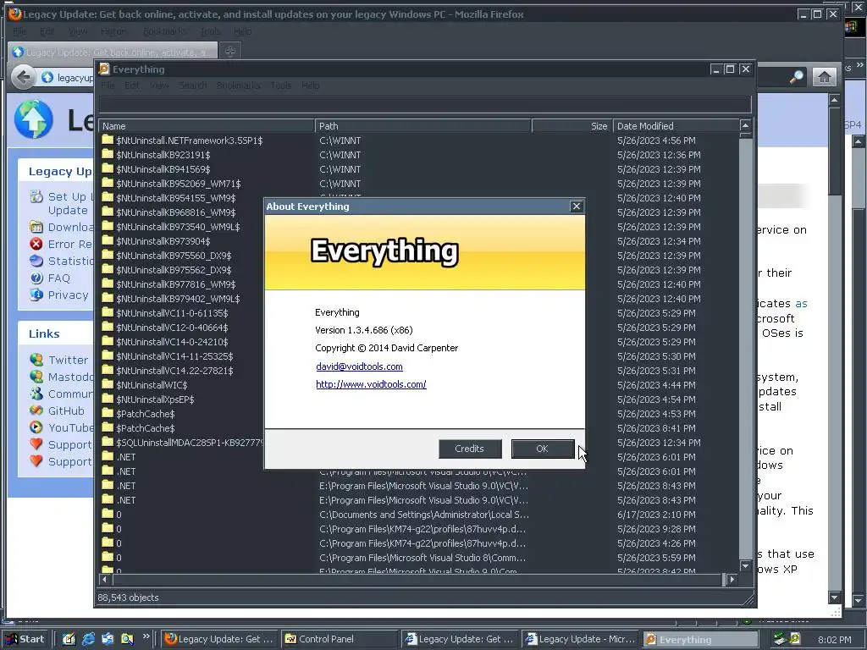Select the $NtUninstallKB973904$ file name

[163, 241]
